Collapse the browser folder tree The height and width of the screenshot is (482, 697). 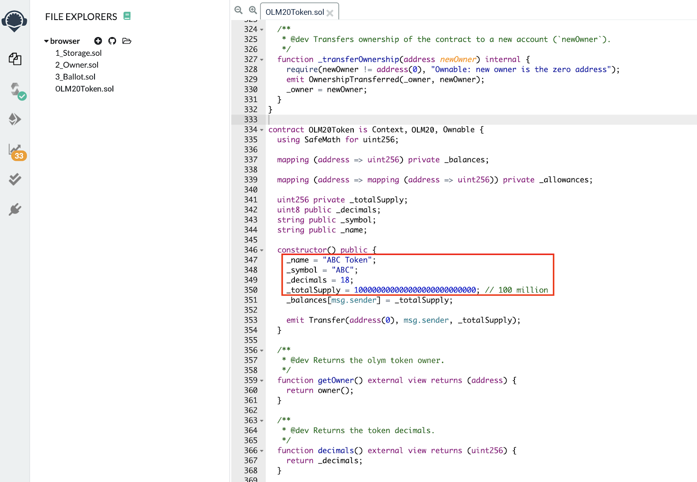(x=46, y=41)
